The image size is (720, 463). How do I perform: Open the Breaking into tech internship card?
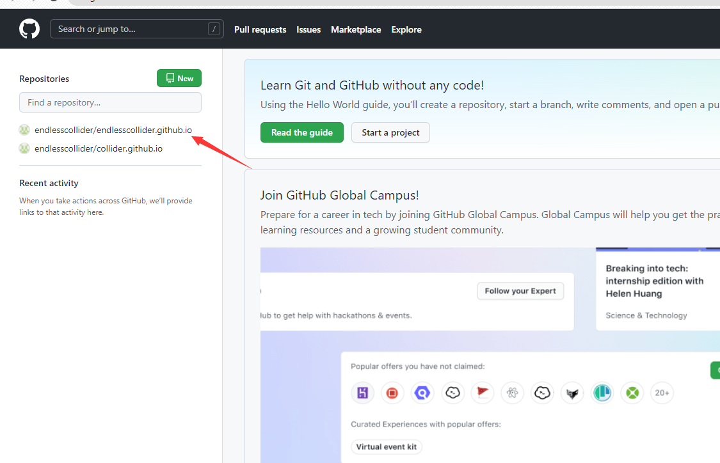tap(657, 290)
